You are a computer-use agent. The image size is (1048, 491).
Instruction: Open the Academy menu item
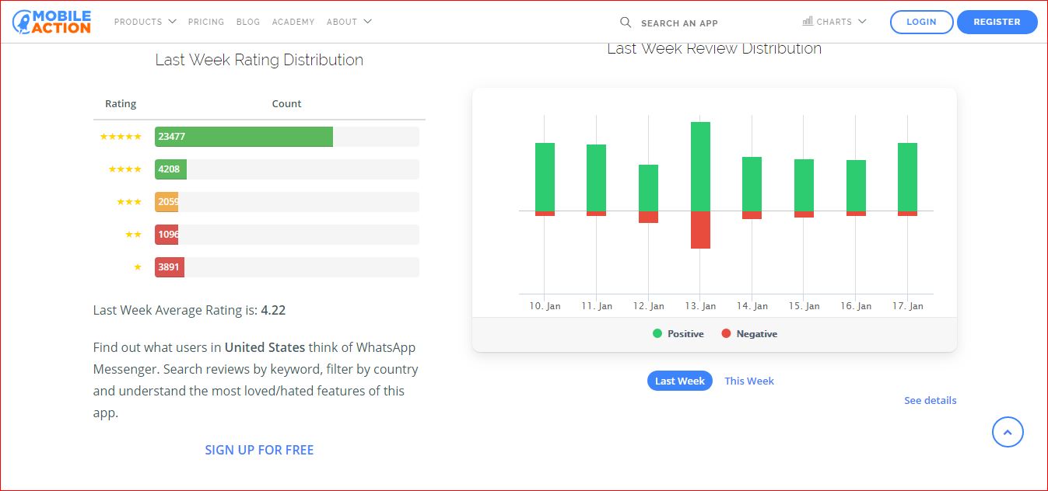[x=293, y=22]
